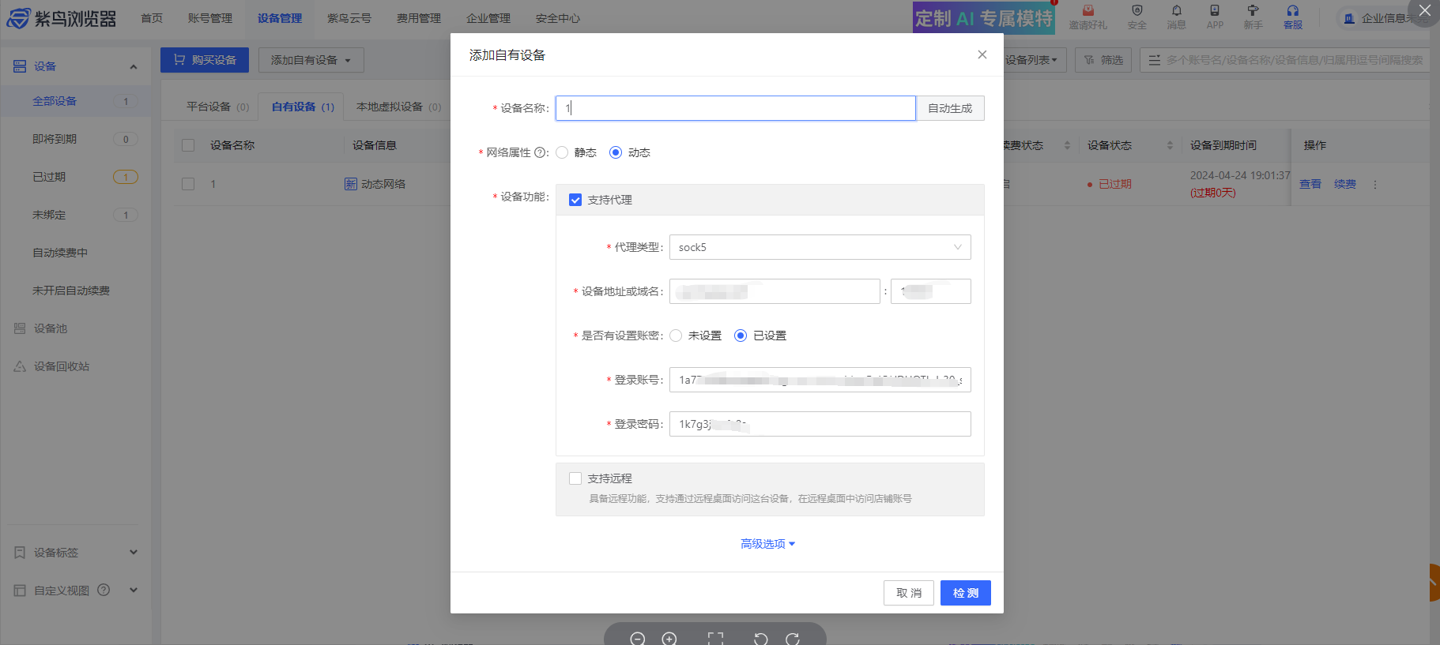Open 账号管理 top menu
This screenshot has width=1440, height=645.
210,18
